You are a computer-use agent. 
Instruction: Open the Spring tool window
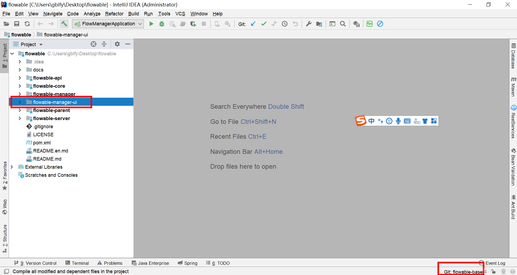click(x=188, y=263)
